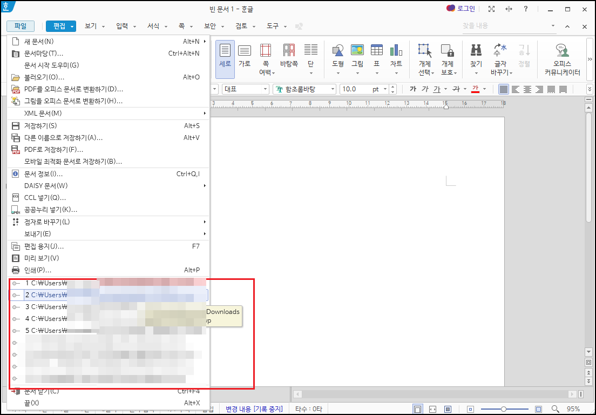Align paragraph to the right

pyautogui.click(x=539, y=89)
